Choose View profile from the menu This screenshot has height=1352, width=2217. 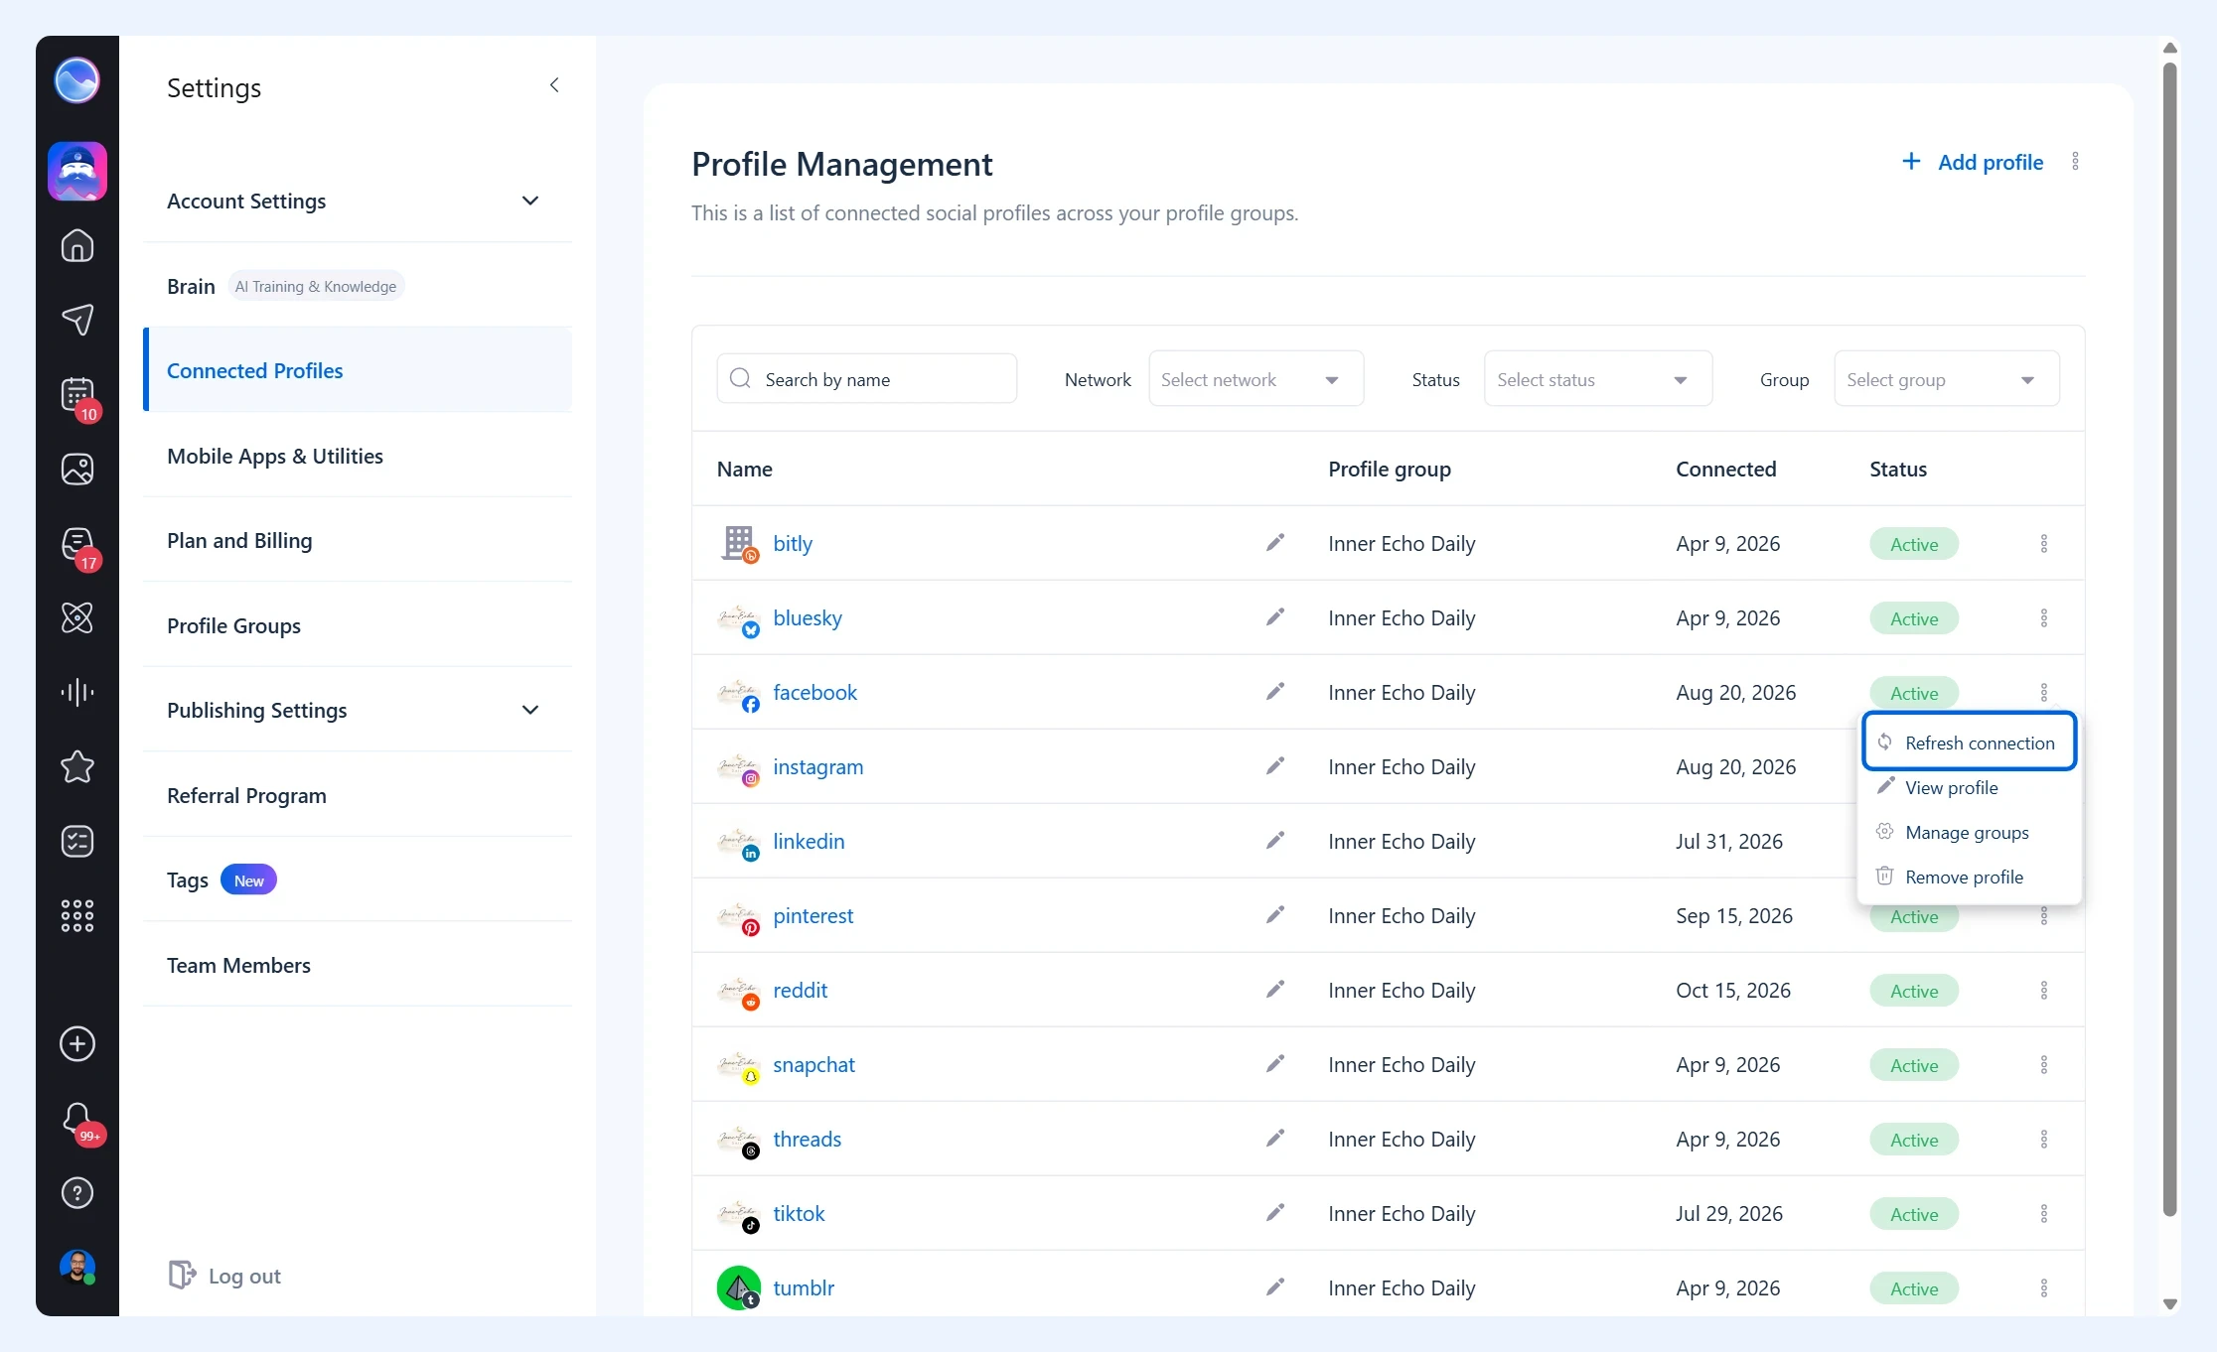[1969, 787]
